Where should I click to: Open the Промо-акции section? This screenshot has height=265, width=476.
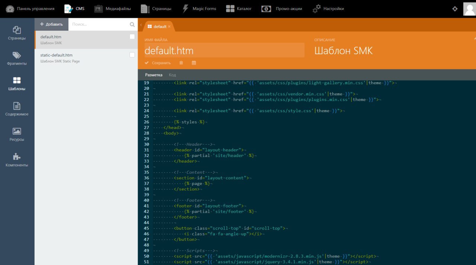(x=282, y=9)
